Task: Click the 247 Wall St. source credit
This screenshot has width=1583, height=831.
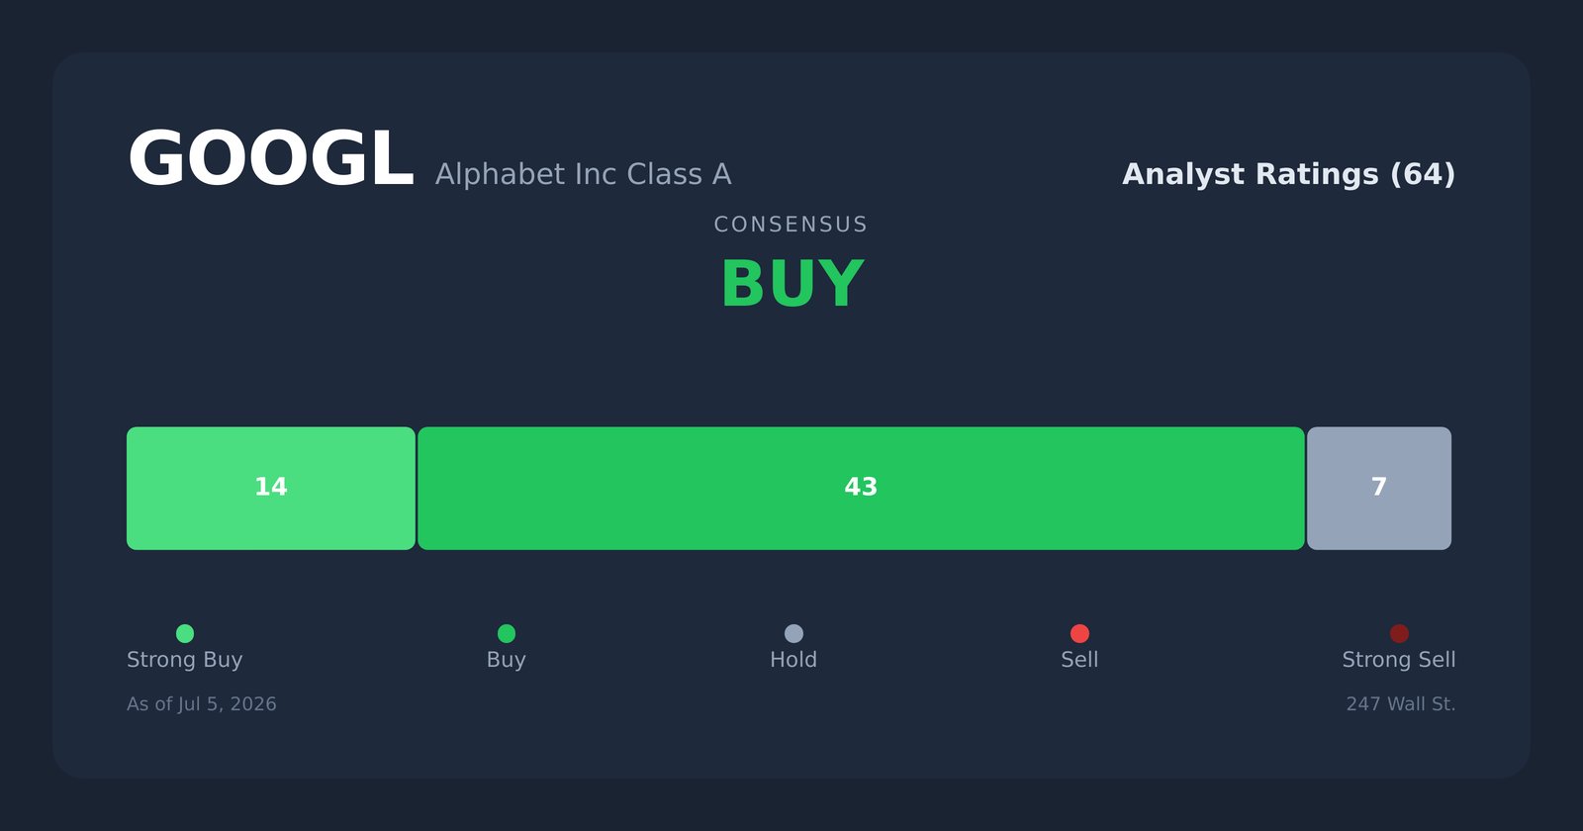Action: coord(1401,704)
